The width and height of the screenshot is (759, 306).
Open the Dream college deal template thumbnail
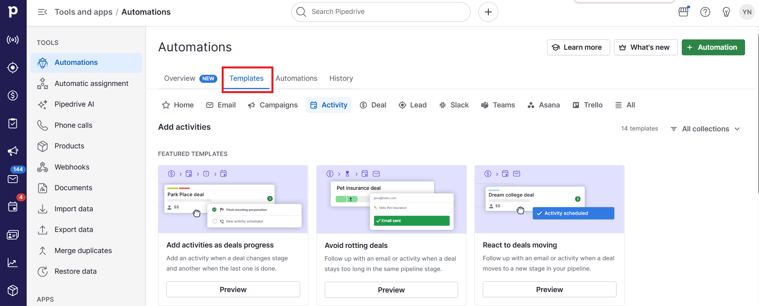pos(549,199)
